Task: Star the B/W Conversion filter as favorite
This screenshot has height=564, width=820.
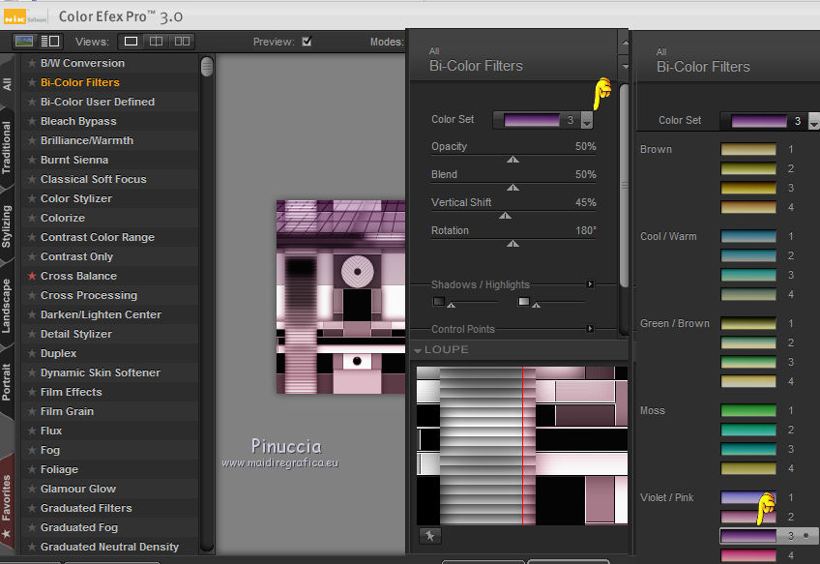Action: [x=32, y=63]
